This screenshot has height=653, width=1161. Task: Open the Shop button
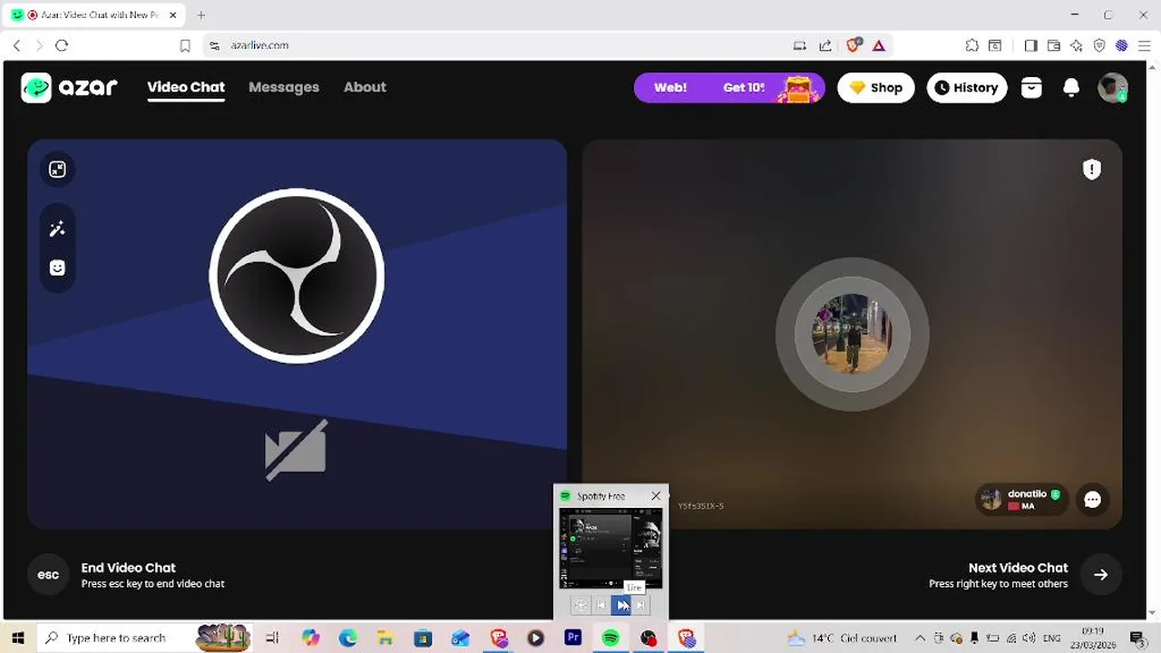coord(875,88)
